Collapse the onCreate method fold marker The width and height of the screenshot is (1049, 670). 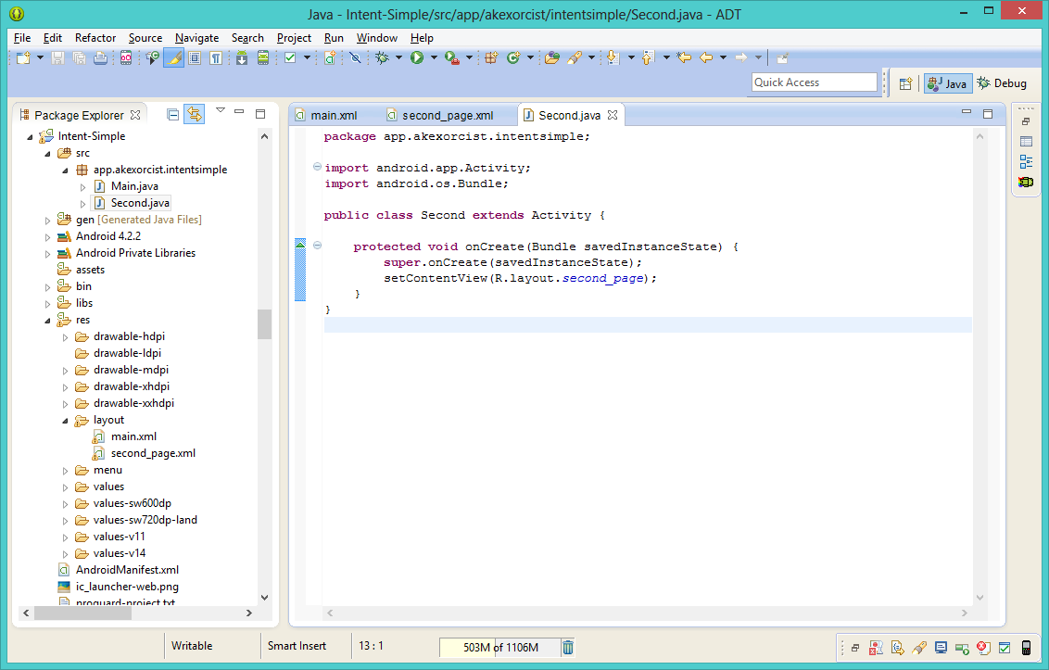coord(317,246)
